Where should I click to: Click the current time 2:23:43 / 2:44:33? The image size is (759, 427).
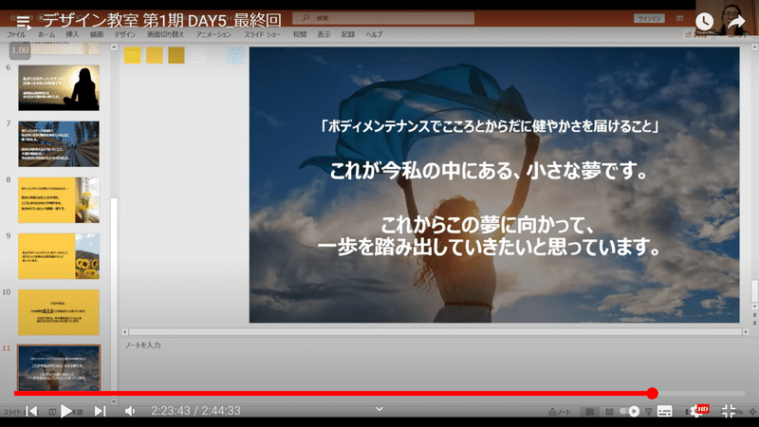coord(195,411)
